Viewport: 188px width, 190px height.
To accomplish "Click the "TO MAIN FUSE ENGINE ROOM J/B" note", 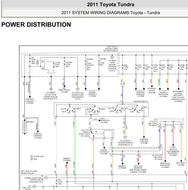I will click(112, 66).
